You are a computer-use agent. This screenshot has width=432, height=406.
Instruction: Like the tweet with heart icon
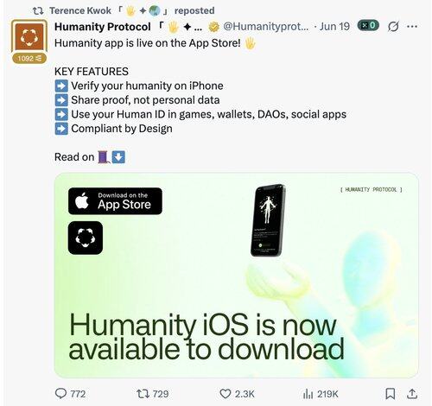point(226,394)
